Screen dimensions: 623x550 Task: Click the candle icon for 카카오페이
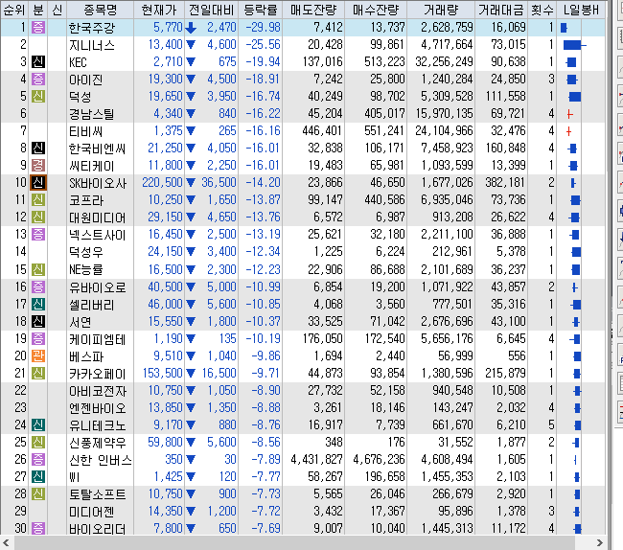(x=577, y=374)
